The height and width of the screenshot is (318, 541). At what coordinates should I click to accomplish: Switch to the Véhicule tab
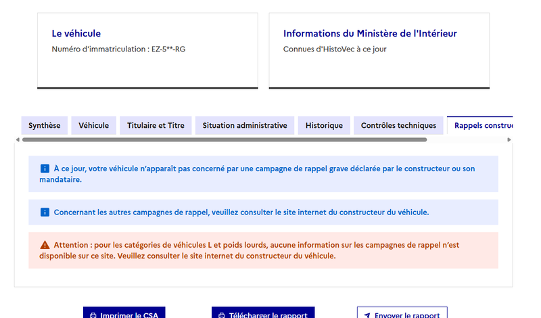[93, 125]
